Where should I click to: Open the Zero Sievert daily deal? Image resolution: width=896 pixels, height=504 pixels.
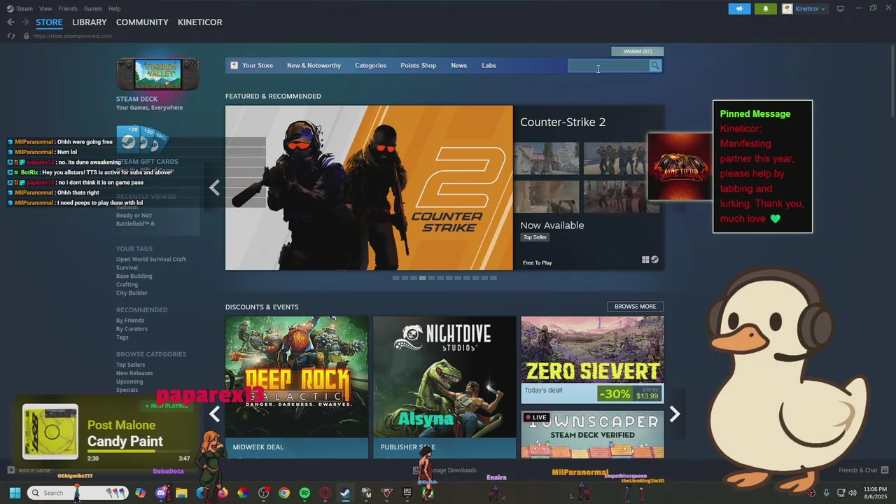click(592, 360)
